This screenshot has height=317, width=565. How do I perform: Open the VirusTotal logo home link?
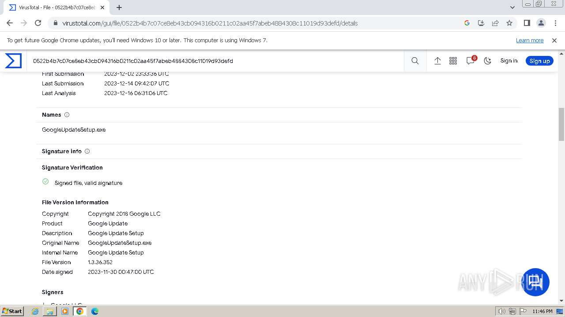(x=13, y=61)
